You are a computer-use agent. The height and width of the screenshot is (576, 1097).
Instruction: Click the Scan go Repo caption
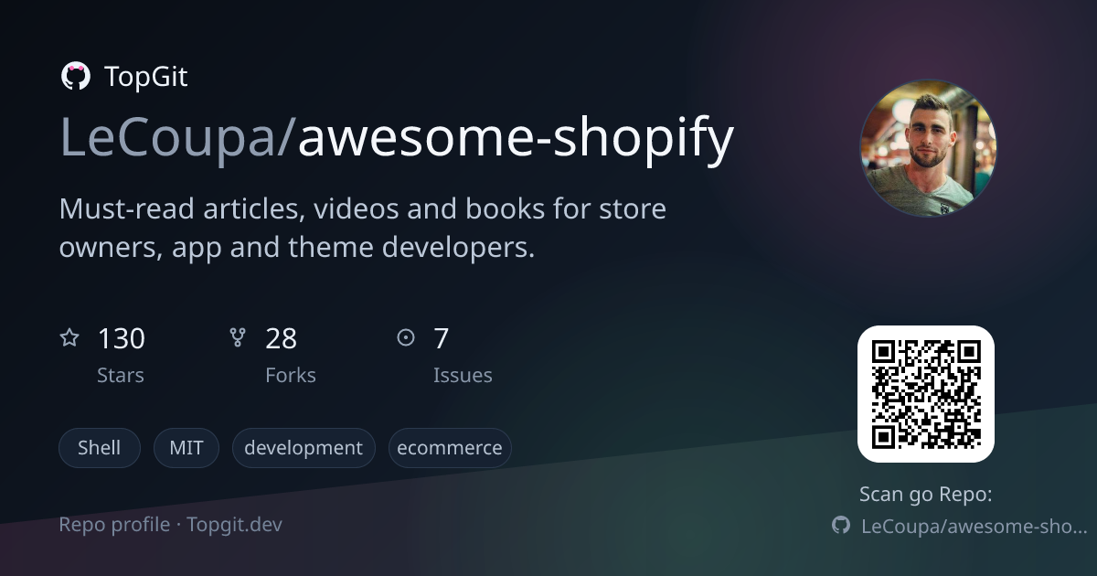[x=926, y=495]
